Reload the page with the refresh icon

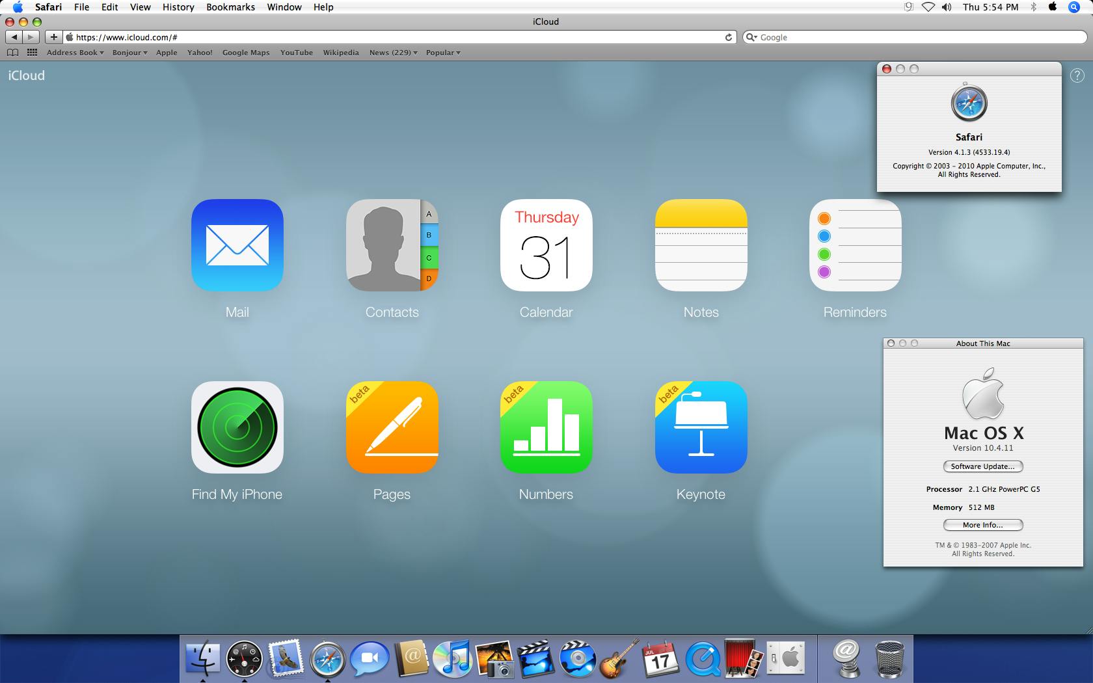click(x=729, y=37)
